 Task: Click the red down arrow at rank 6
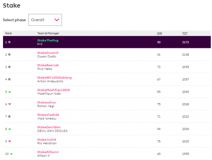click(10, 104)
